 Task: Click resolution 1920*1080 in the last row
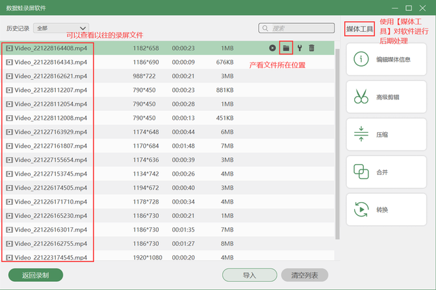point(147,257)
